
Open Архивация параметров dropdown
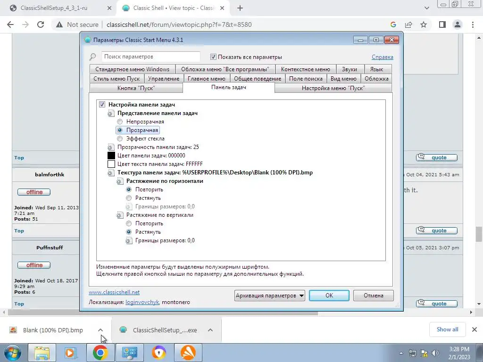click(269, 296)
